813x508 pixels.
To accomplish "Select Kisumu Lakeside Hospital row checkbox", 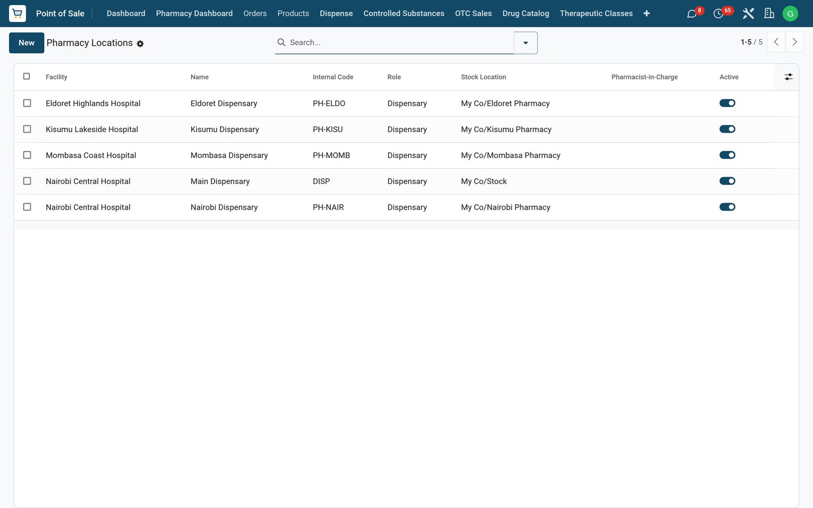I will tap(27, 129).
